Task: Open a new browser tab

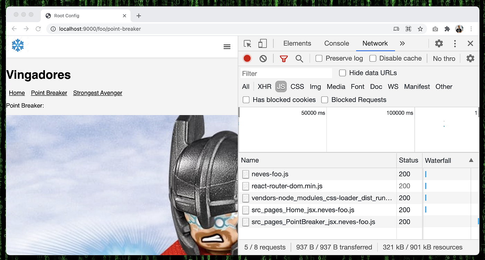Action: [x=139, y=16]
